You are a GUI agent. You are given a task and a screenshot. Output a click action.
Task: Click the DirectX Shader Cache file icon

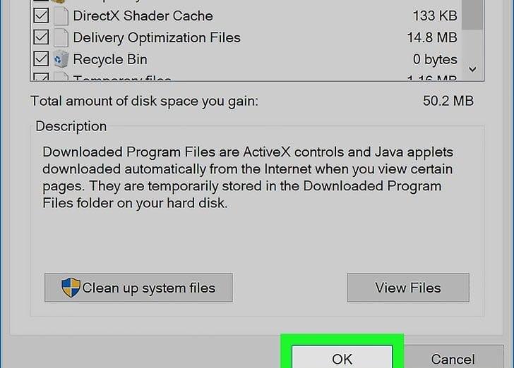61,16
